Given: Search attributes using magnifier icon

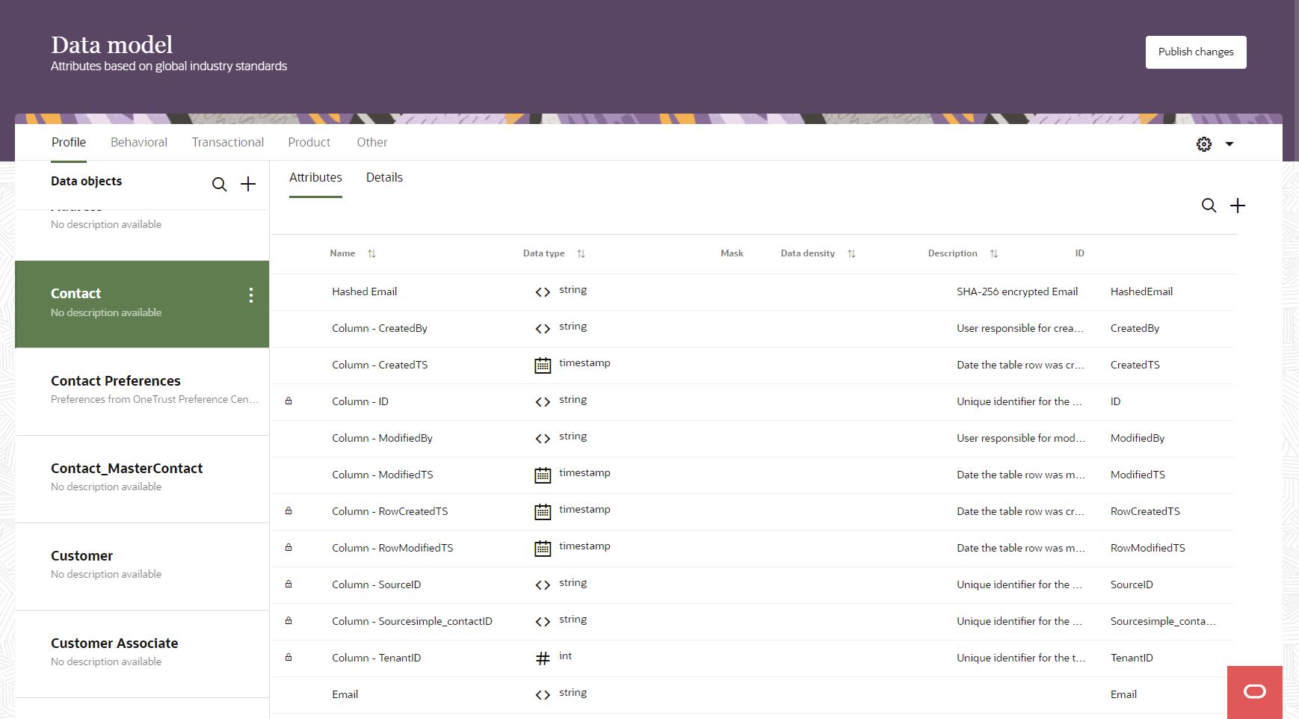Looking at the screenshot, I should click(x=1209, y=206).
